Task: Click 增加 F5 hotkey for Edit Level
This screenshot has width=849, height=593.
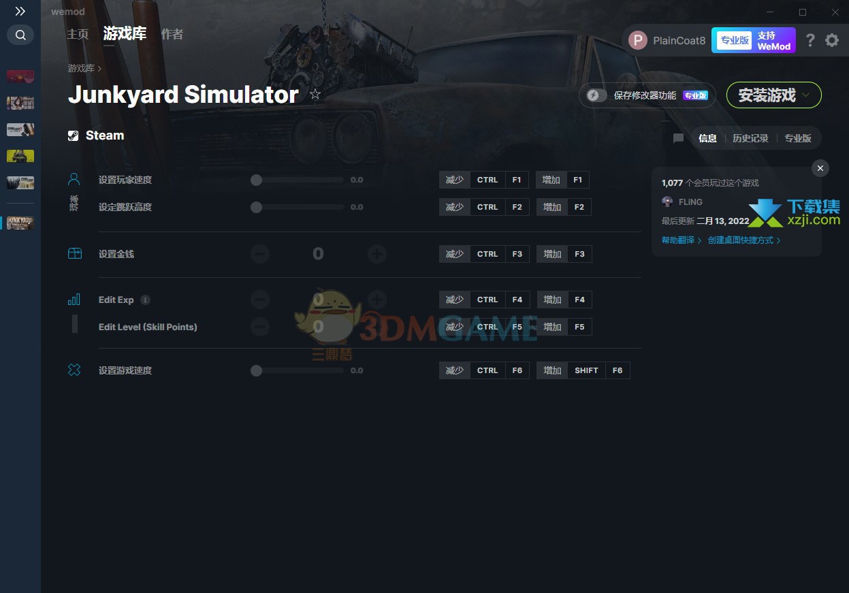Action: (564, 327)
